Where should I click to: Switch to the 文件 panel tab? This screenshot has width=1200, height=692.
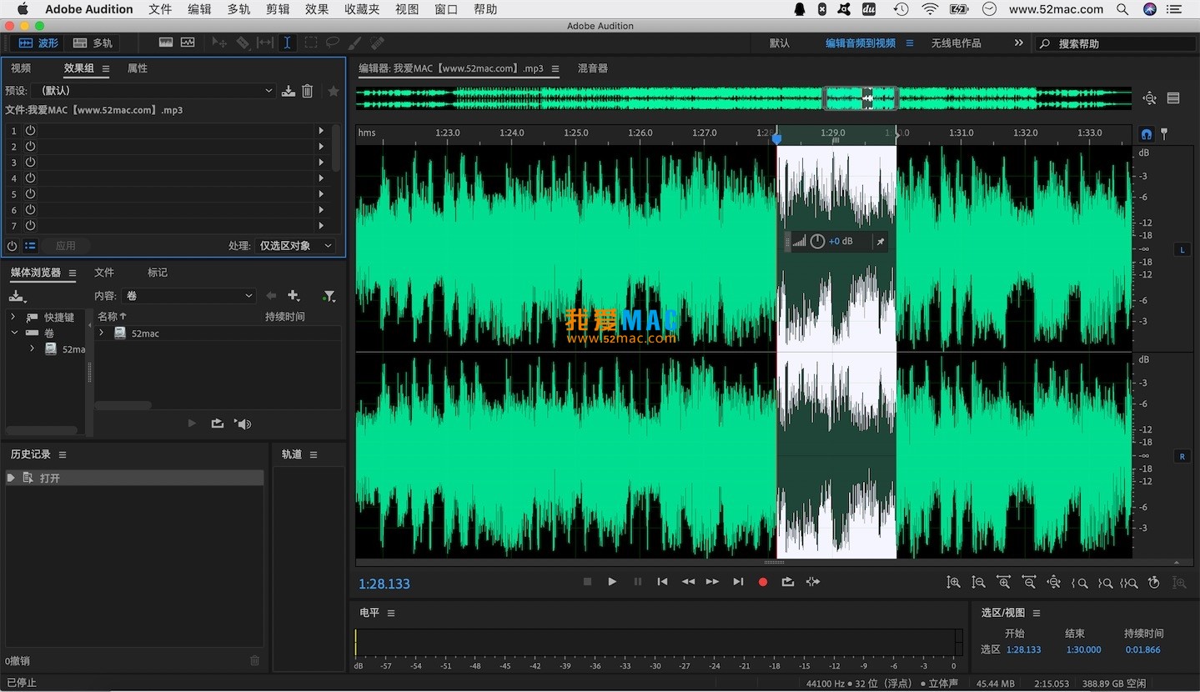(104, 273)
